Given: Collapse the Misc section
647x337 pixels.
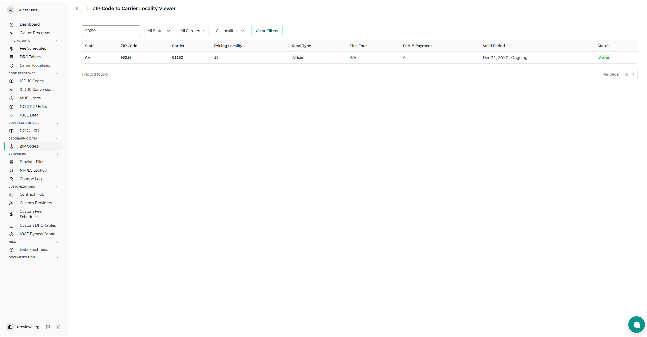Looking at the screenshot, I should click(57, 242).
